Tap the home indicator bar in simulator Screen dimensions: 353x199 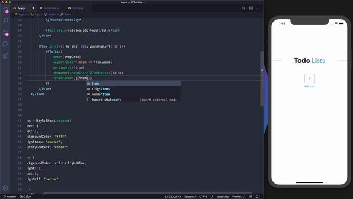tap(309, 182)
